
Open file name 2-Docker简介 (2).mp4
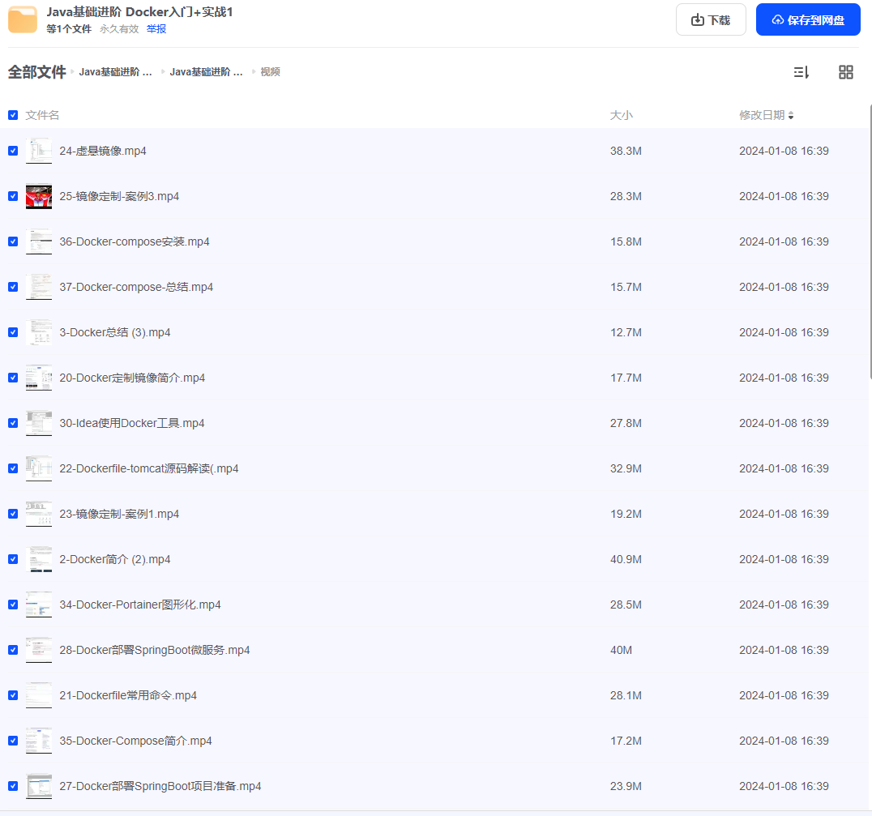pyautogui.click(x=115, y=559)
